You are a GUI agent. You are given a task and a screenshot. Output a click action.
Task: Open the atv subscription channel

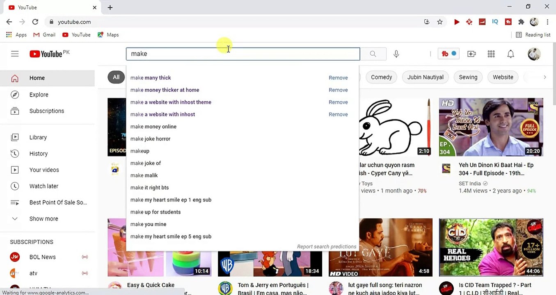(47, 273)
